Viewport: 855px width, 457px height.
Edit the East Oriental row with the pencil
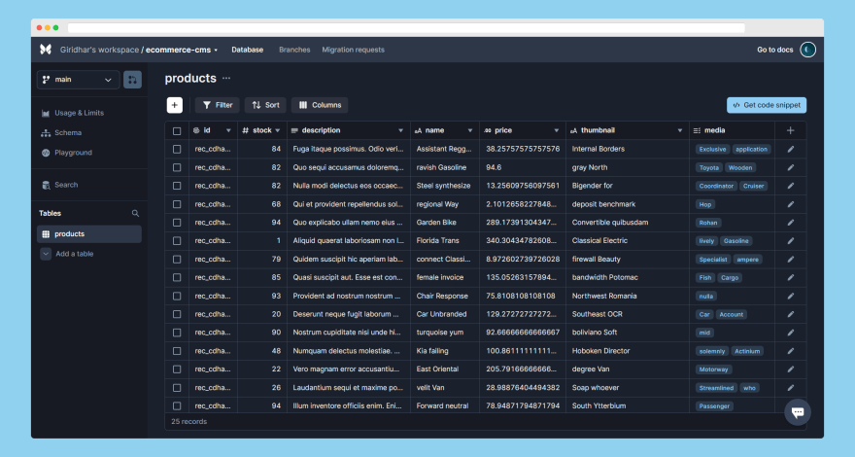pyautogui.click(x=790, y=369)
